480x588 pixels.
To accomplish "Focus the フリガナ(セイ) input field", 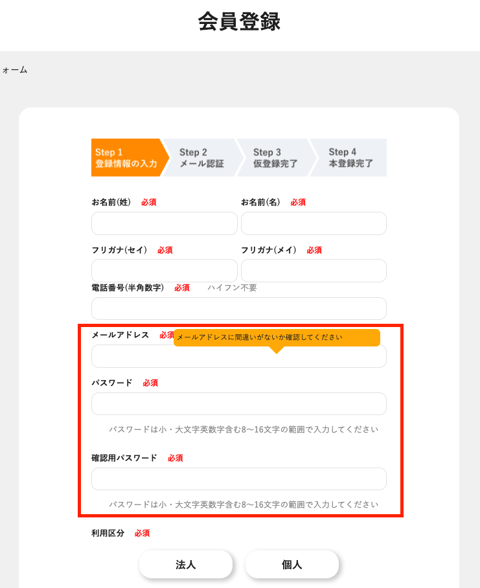I will tap(165, 271).
